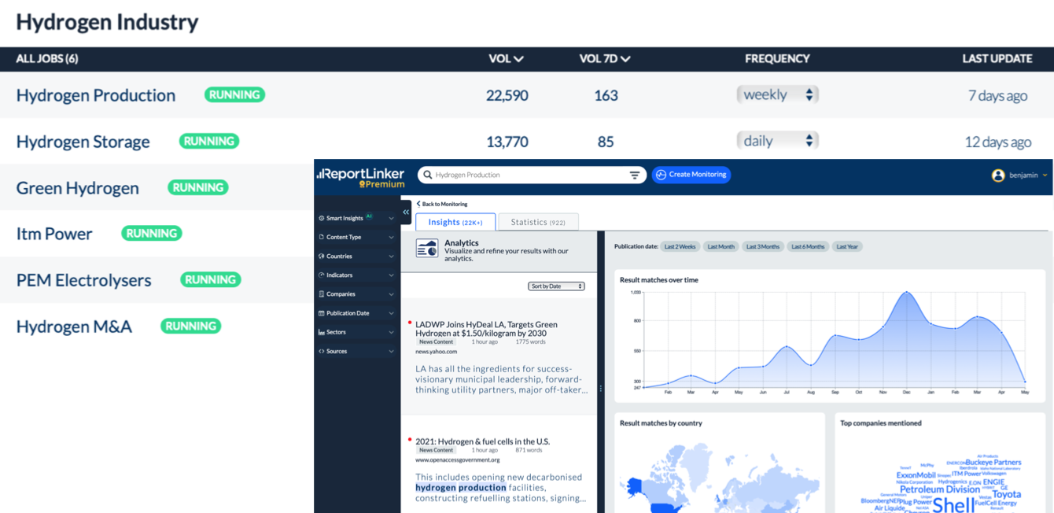Toggle the Last Year date filter
This screenshot has height=513, width=1054.
[x=847, y=246]
